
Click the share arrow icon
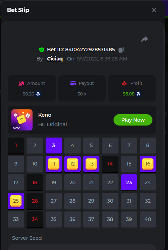pyautogui.click(x=145, y=39)
